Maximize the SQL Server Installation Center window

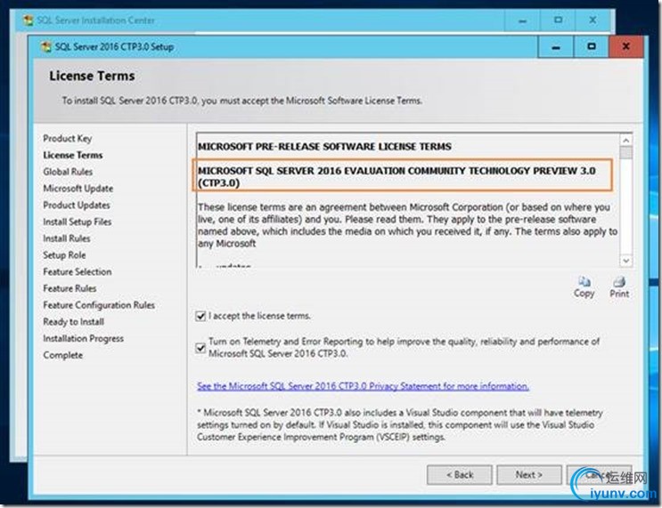[x=558, y=20]
